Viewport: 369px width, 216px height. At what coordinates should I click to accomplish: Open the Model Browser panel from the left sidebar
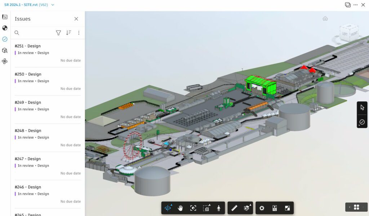pyautogui.click(x=5, y=50)
